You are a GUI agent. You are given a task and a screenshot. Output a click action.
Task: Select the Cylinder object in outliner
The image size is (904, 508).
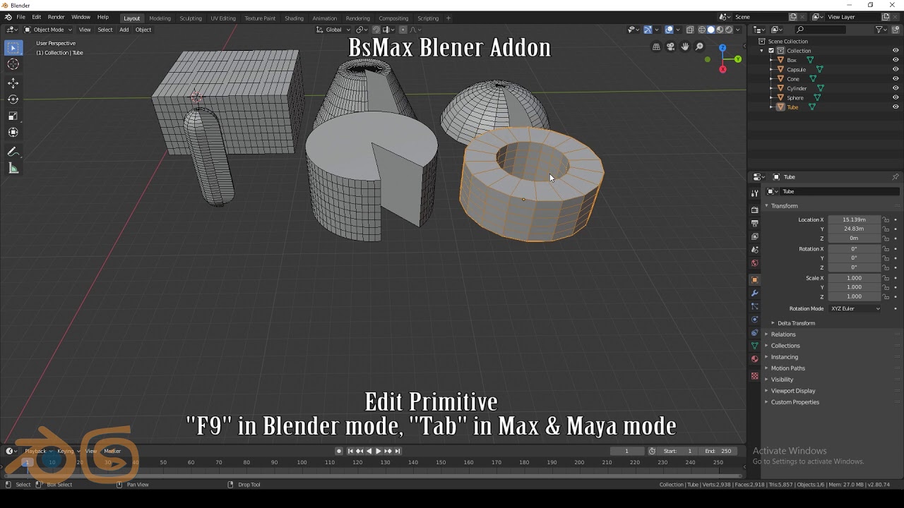coord(797,88)
